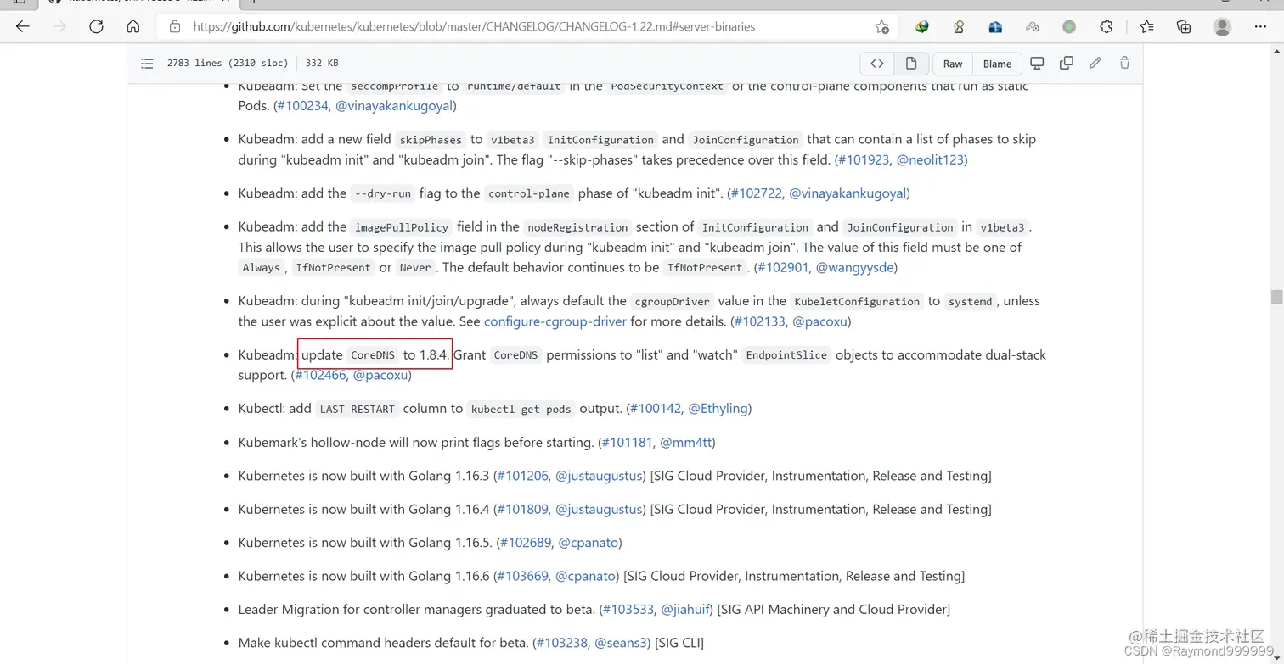Click the 'imagePullPolicy' code text

coord(402,227)
